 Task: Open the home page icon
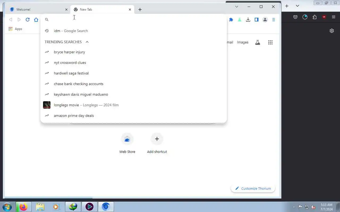click(36, 20)
